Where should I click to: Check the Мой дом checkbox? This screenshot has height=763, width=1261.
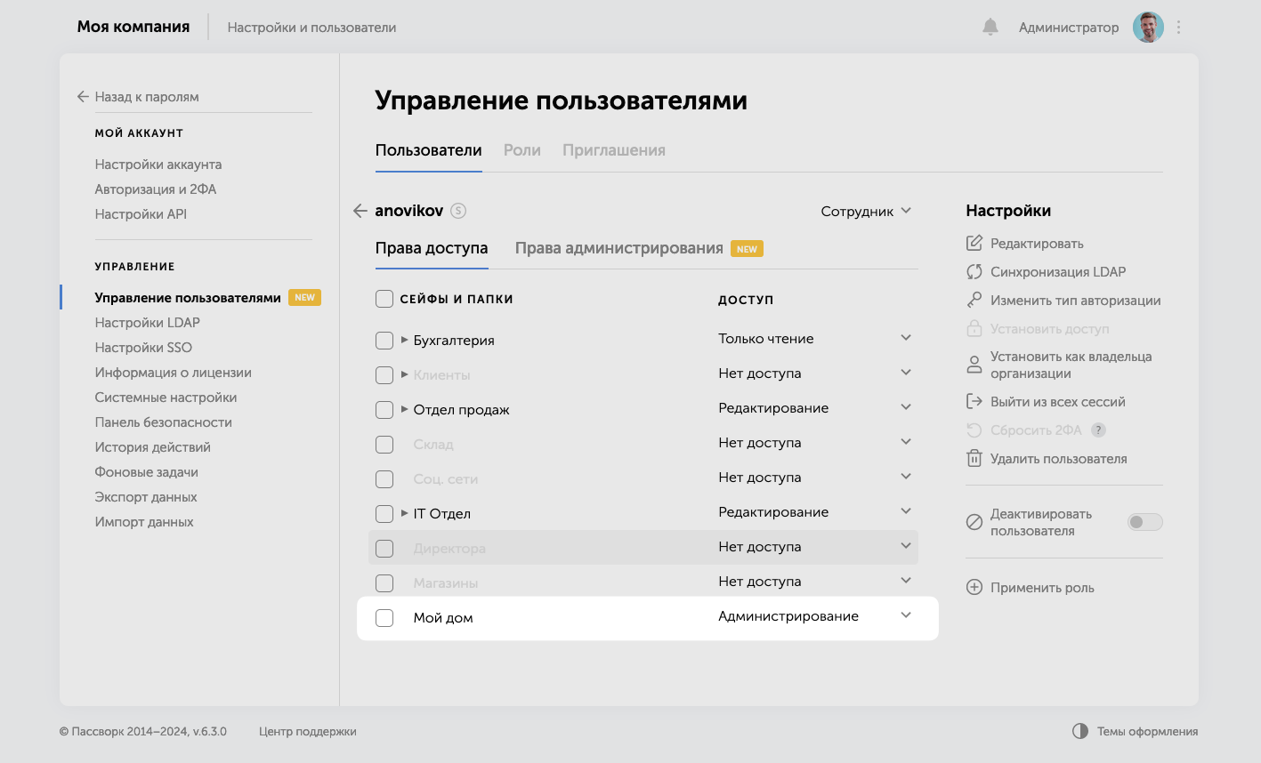[384, 617]
